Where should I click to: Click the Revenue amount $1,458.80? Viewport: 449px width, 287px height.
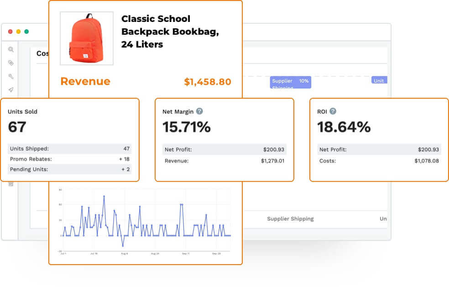(208, 82)
